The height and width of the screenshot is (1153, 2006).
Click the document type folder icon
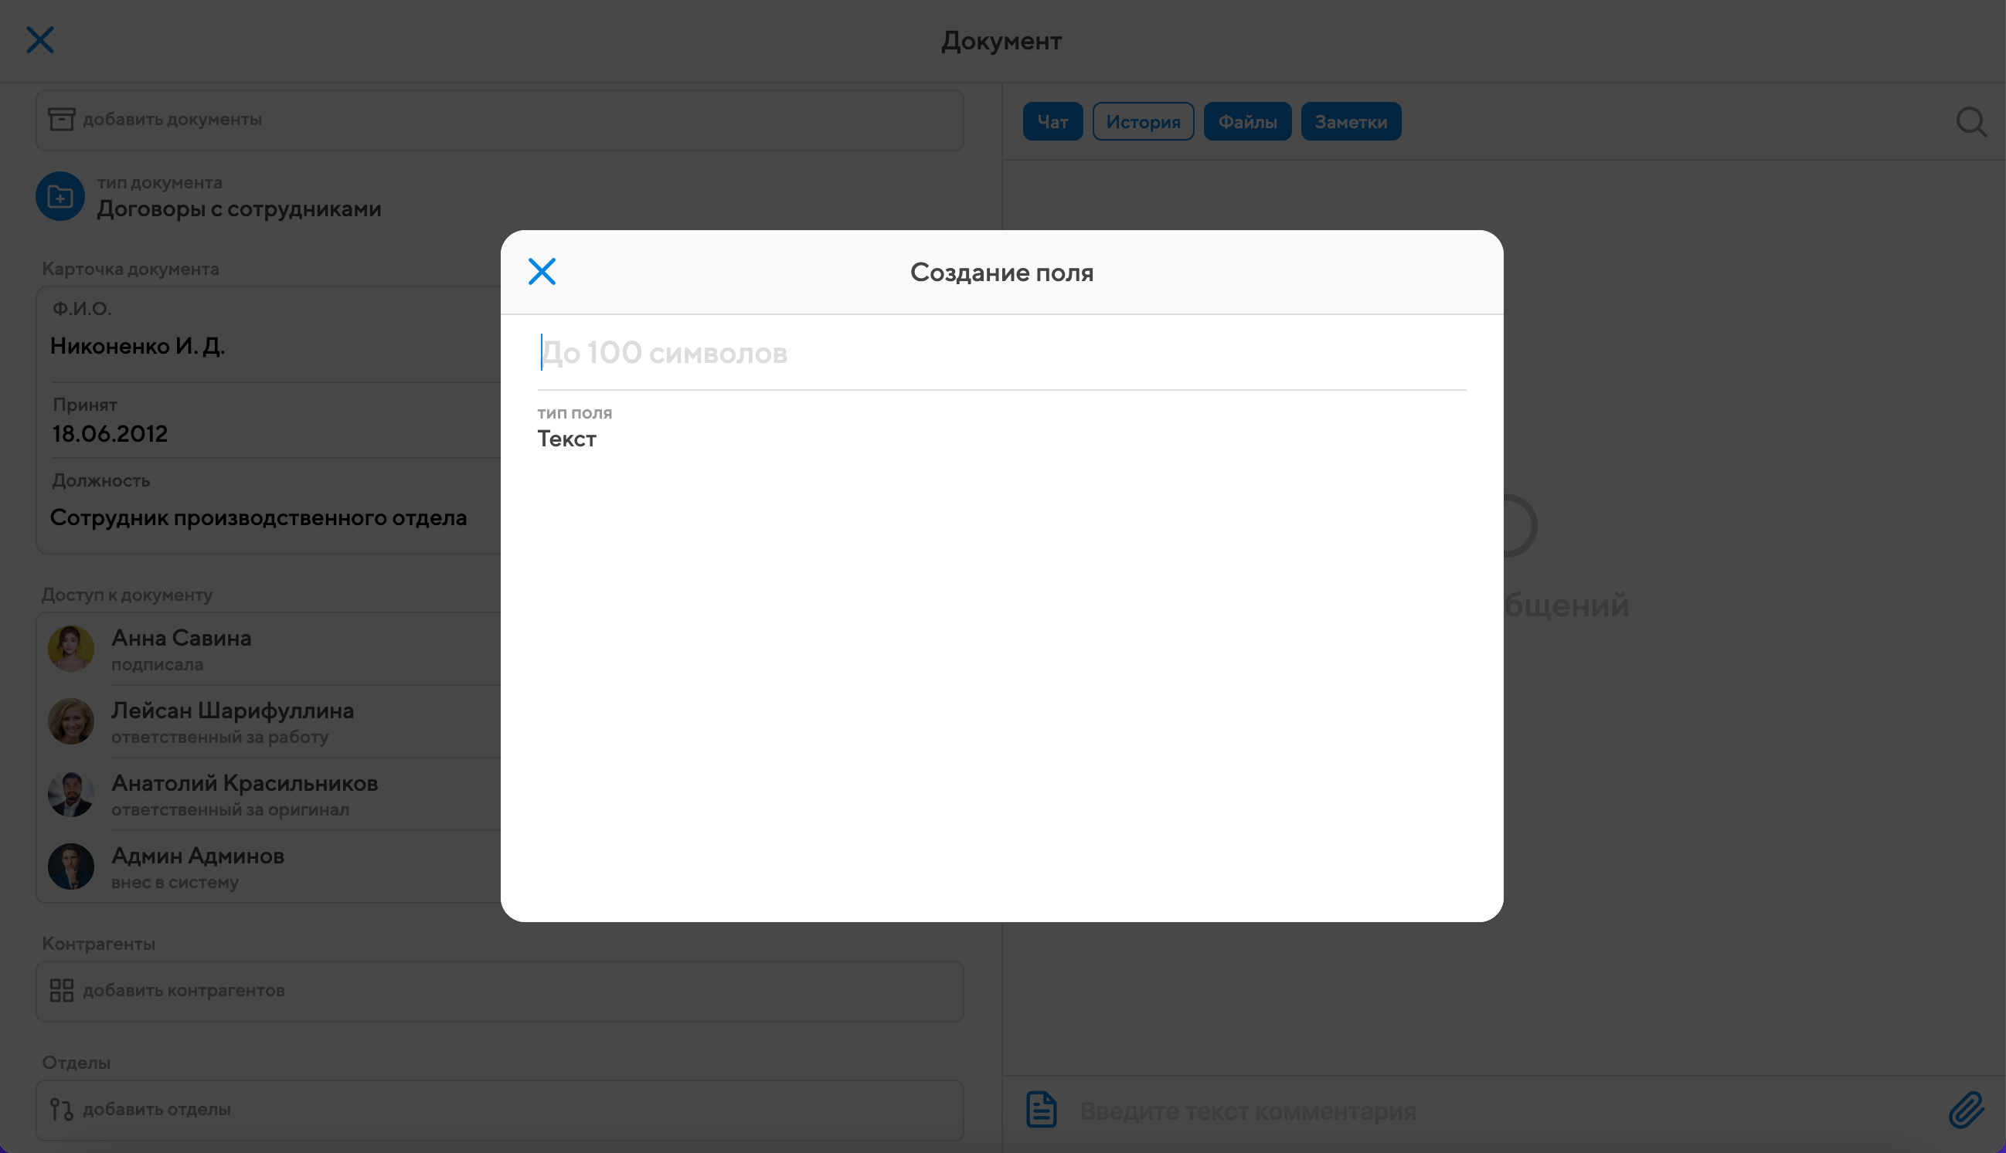pos(60,196)
